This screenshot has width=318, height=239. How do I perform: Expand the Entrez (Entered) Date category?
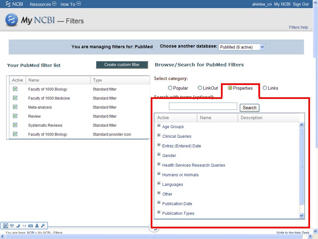coord(159,144)
